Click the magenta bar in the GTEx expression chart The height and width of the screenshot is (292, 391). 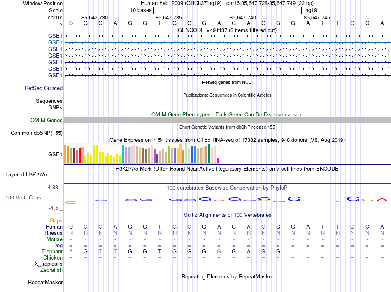point(218,160)
